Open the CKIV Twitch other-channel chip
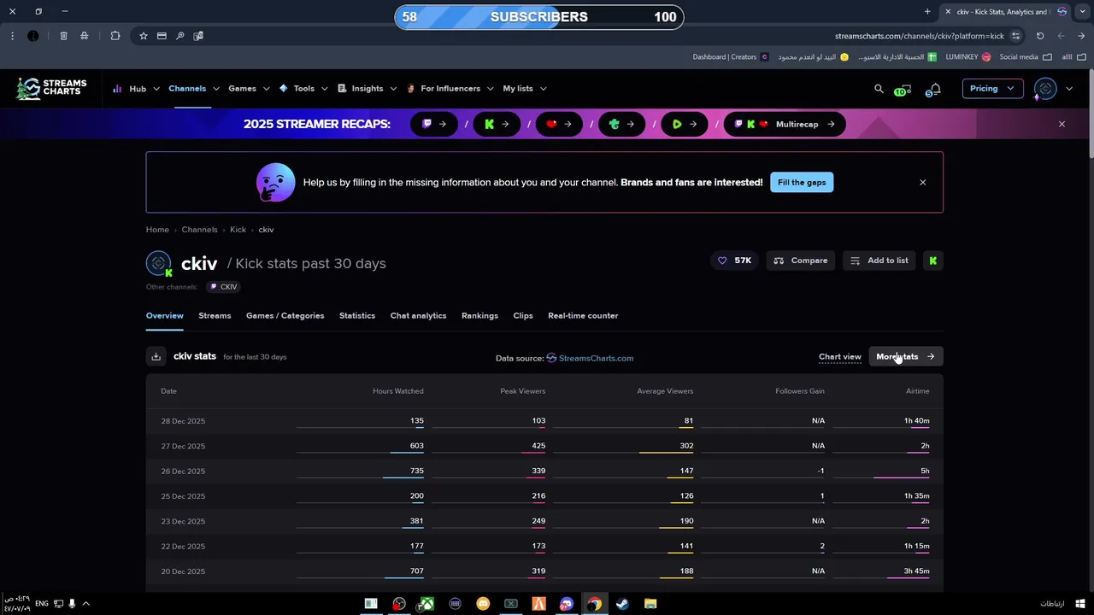Viewport: 1094px width, 615px height. (223, 287)
